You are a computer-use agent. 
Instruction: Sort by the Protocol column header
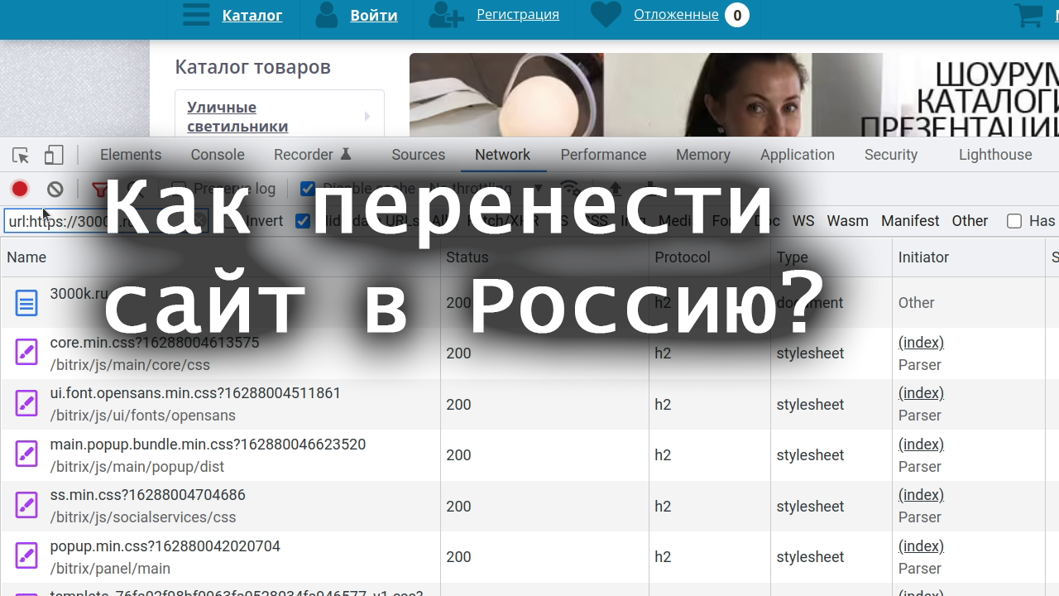tap(709, 257)
